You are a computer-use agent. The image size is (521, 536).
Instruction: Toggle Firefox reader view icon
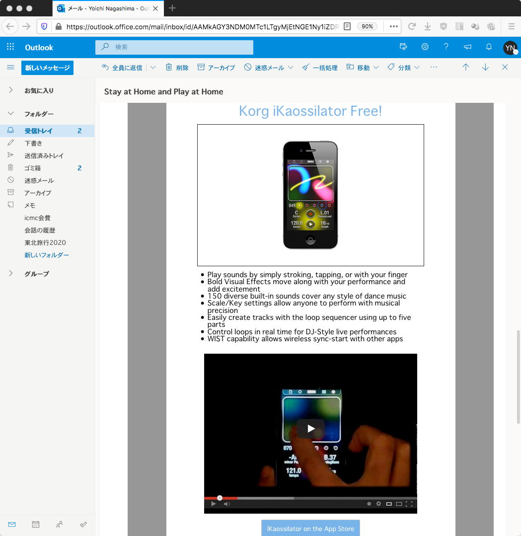(347, 26)
